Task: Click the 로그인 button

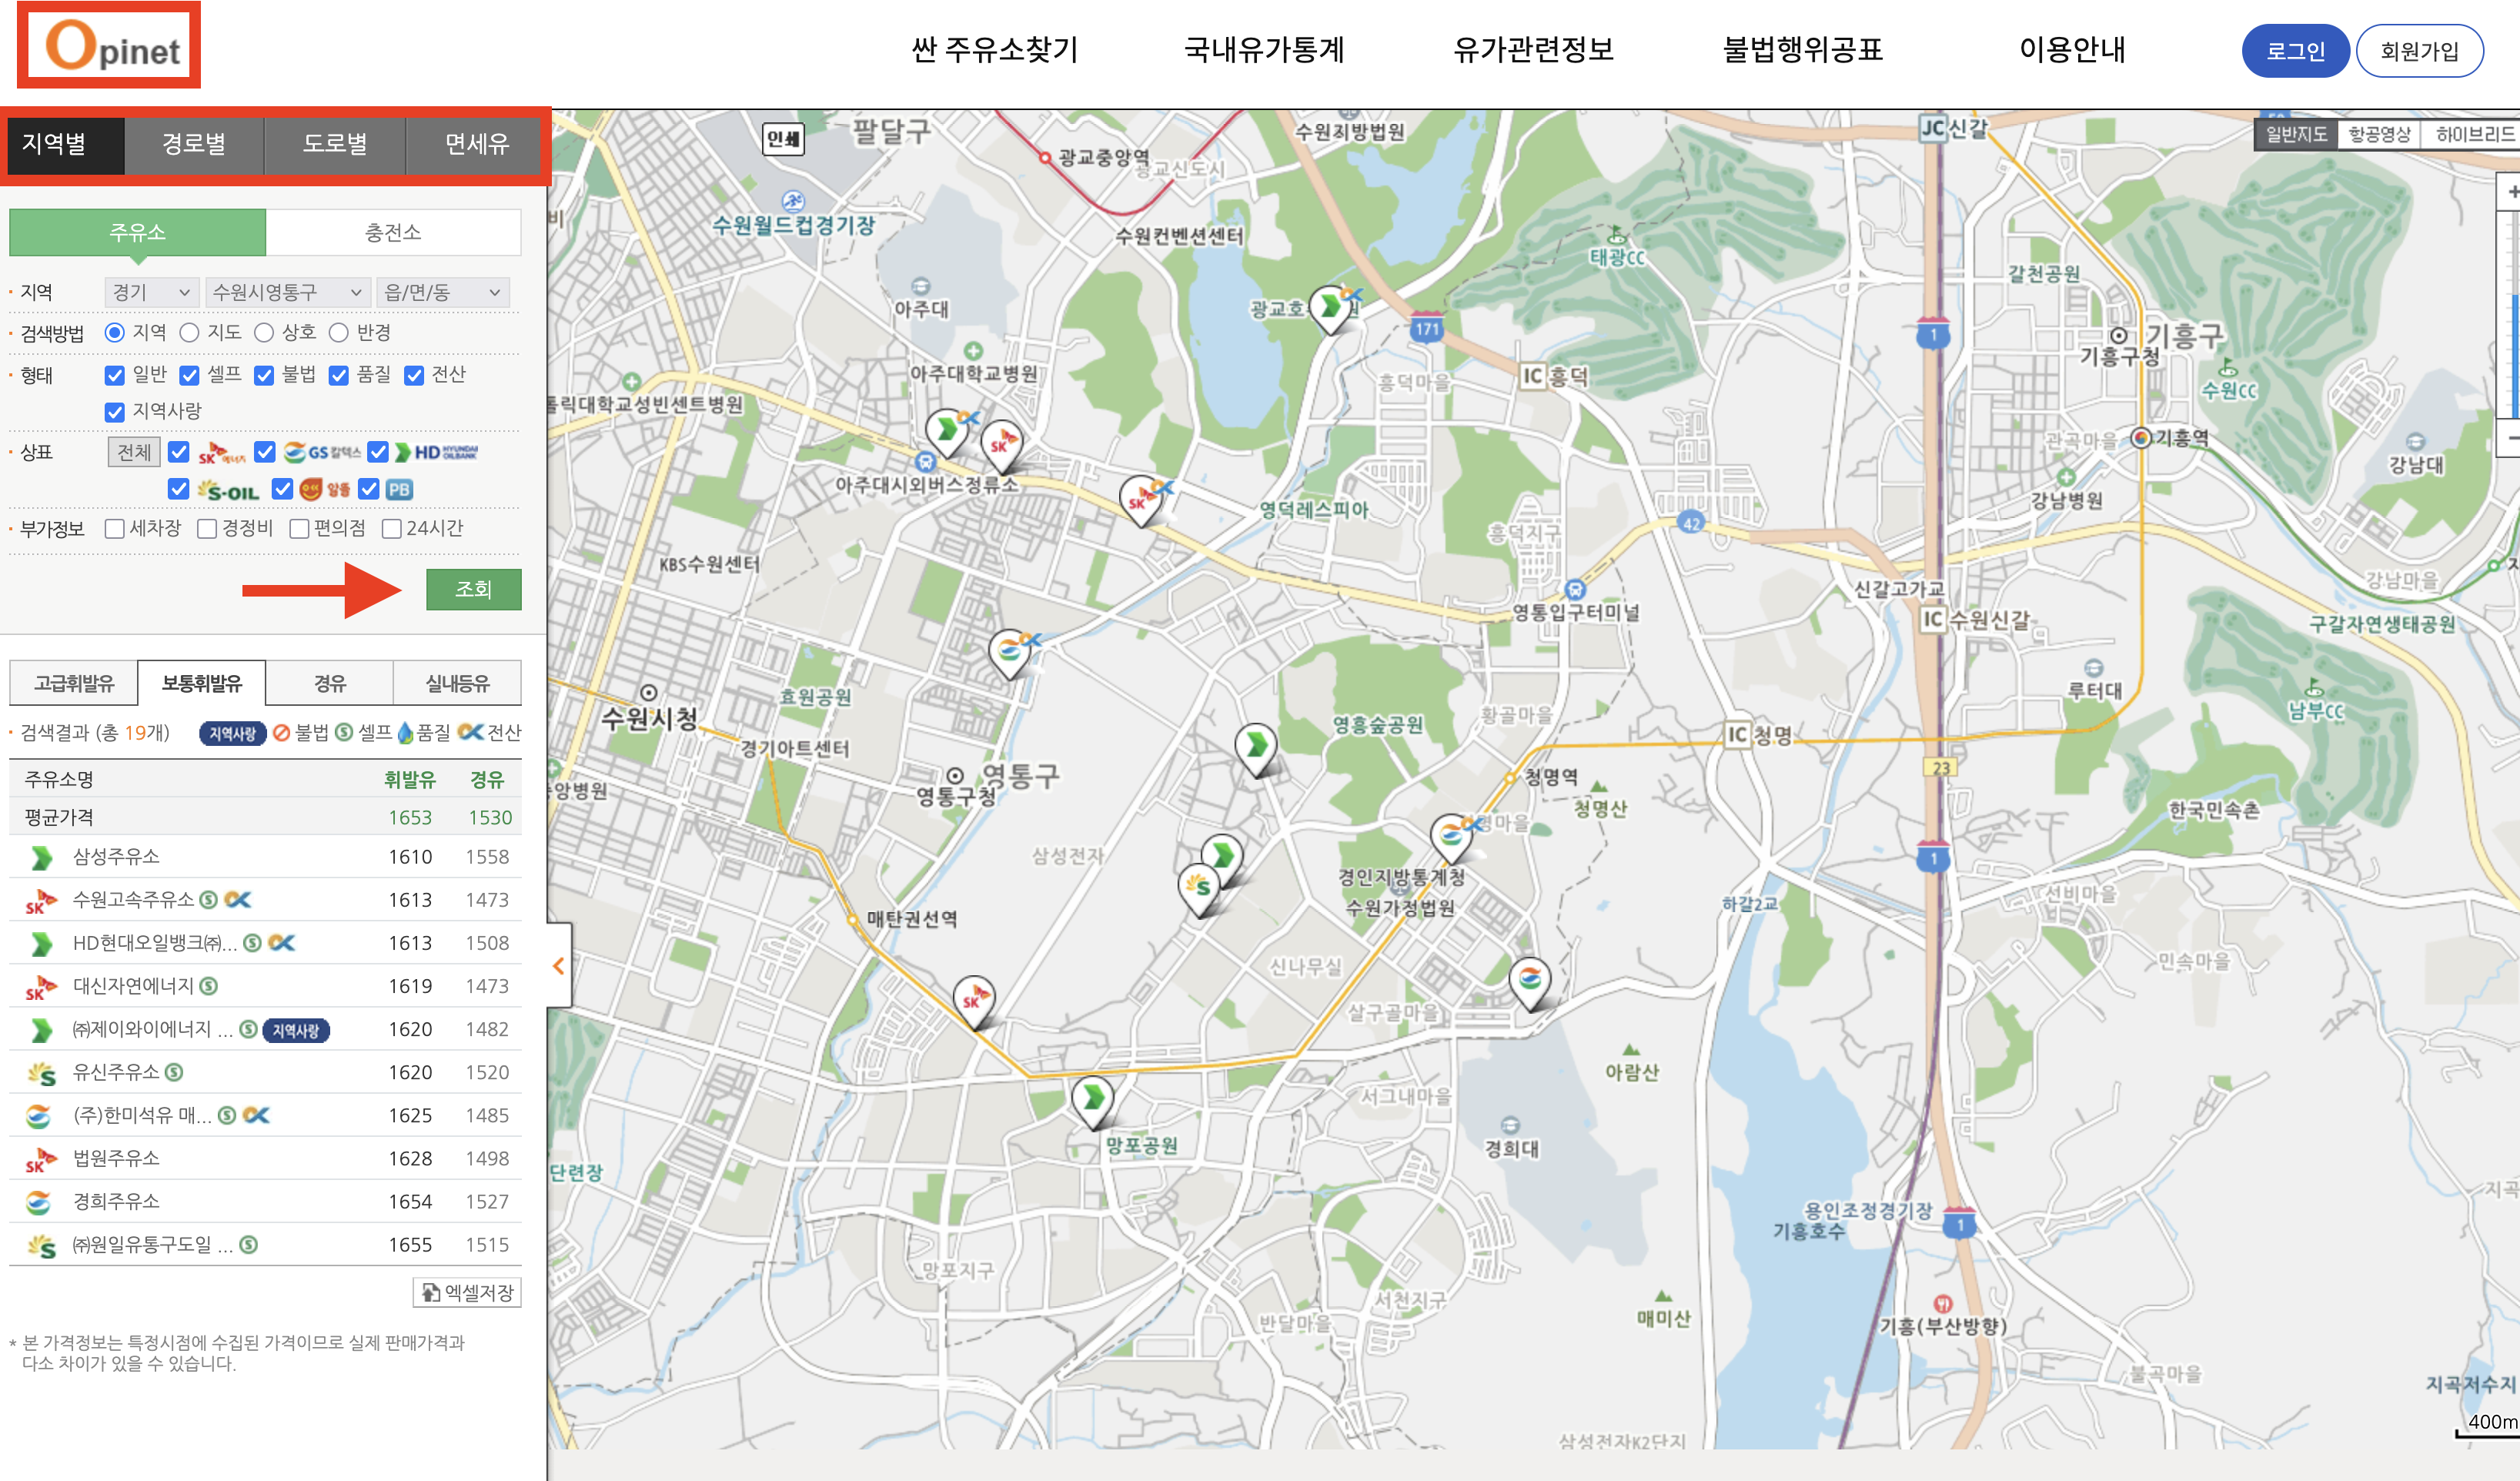Action: pyautogui.click(x=2294, y=51)
